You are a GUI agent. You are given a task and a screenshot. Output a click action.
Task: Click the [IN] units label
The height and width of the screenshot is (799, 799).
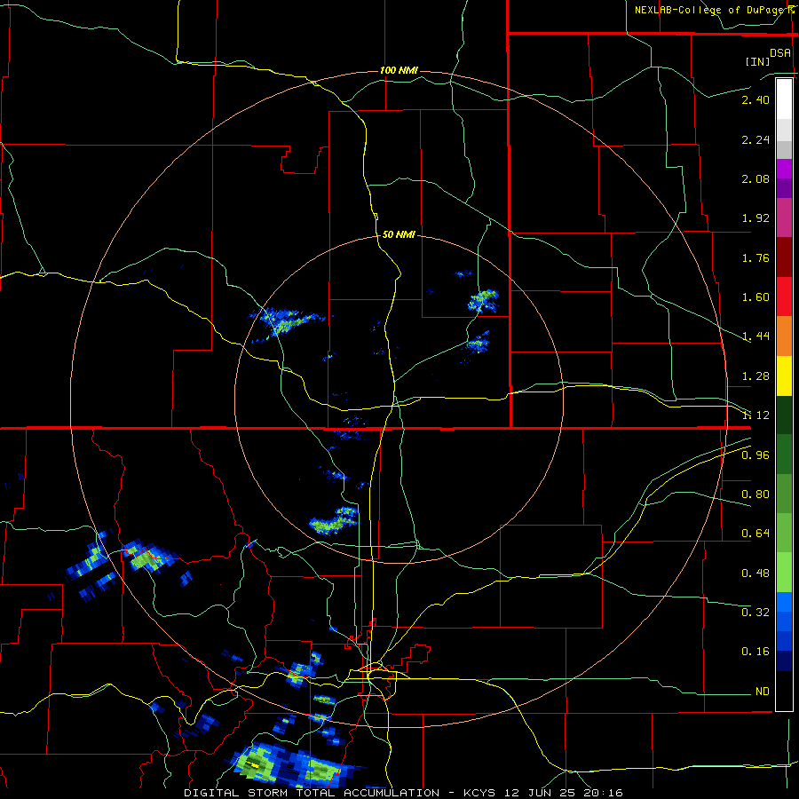pyautogui.click(x=757, y=61)
